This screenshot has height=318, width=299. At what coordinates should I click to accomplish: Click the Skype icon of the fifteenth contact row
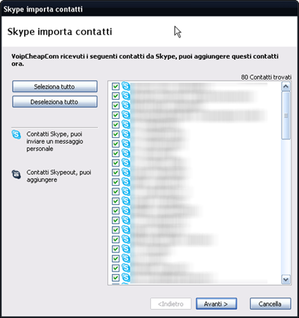pos(126,220)
